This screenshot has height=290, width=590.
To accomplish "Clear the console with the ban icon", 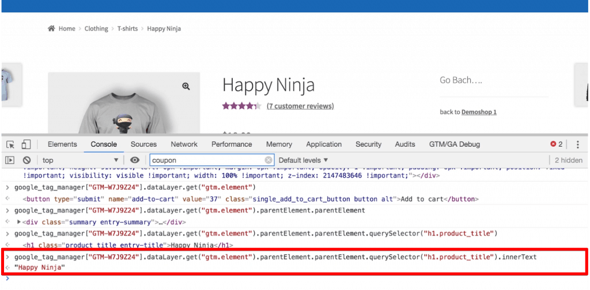I will [27, 161].
